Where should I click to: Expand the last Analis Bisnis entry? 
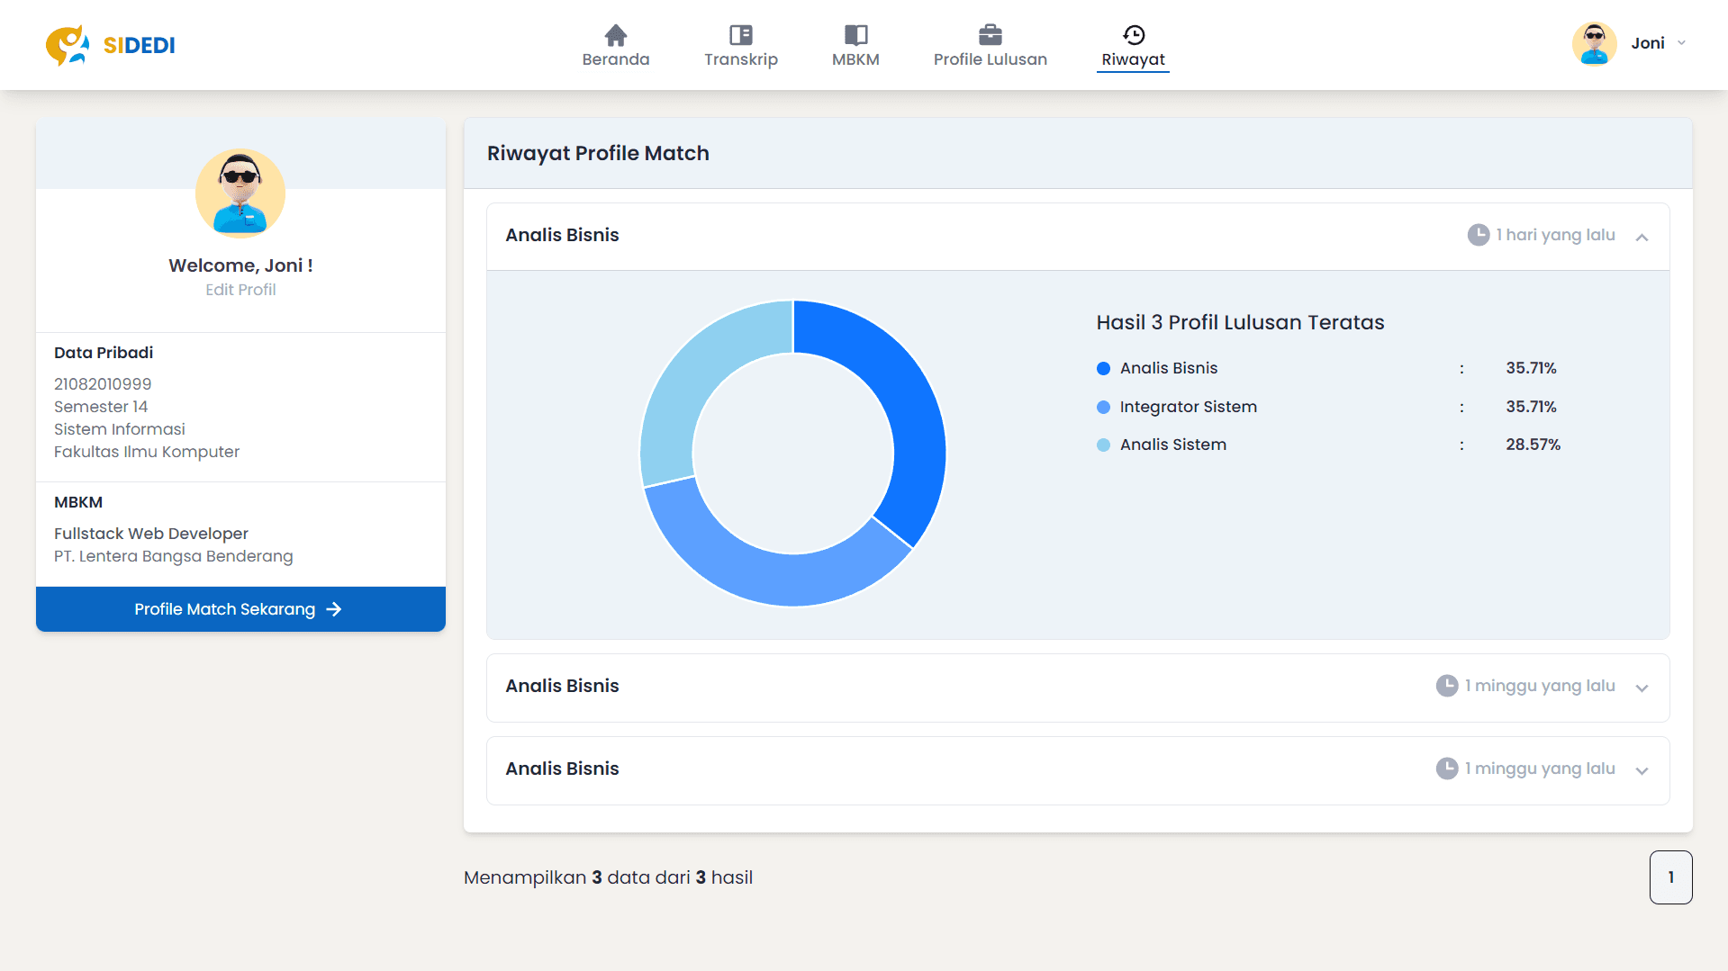pos(1642,770)
